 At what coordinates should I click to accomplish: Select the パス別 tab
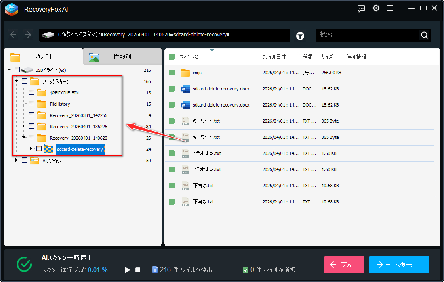[43, 56]
